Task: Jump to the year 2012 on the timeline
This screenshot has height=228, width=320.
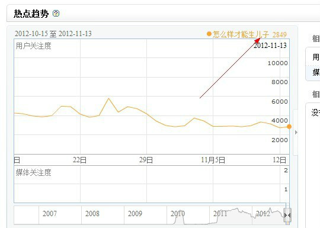Action: coord(263,214)
